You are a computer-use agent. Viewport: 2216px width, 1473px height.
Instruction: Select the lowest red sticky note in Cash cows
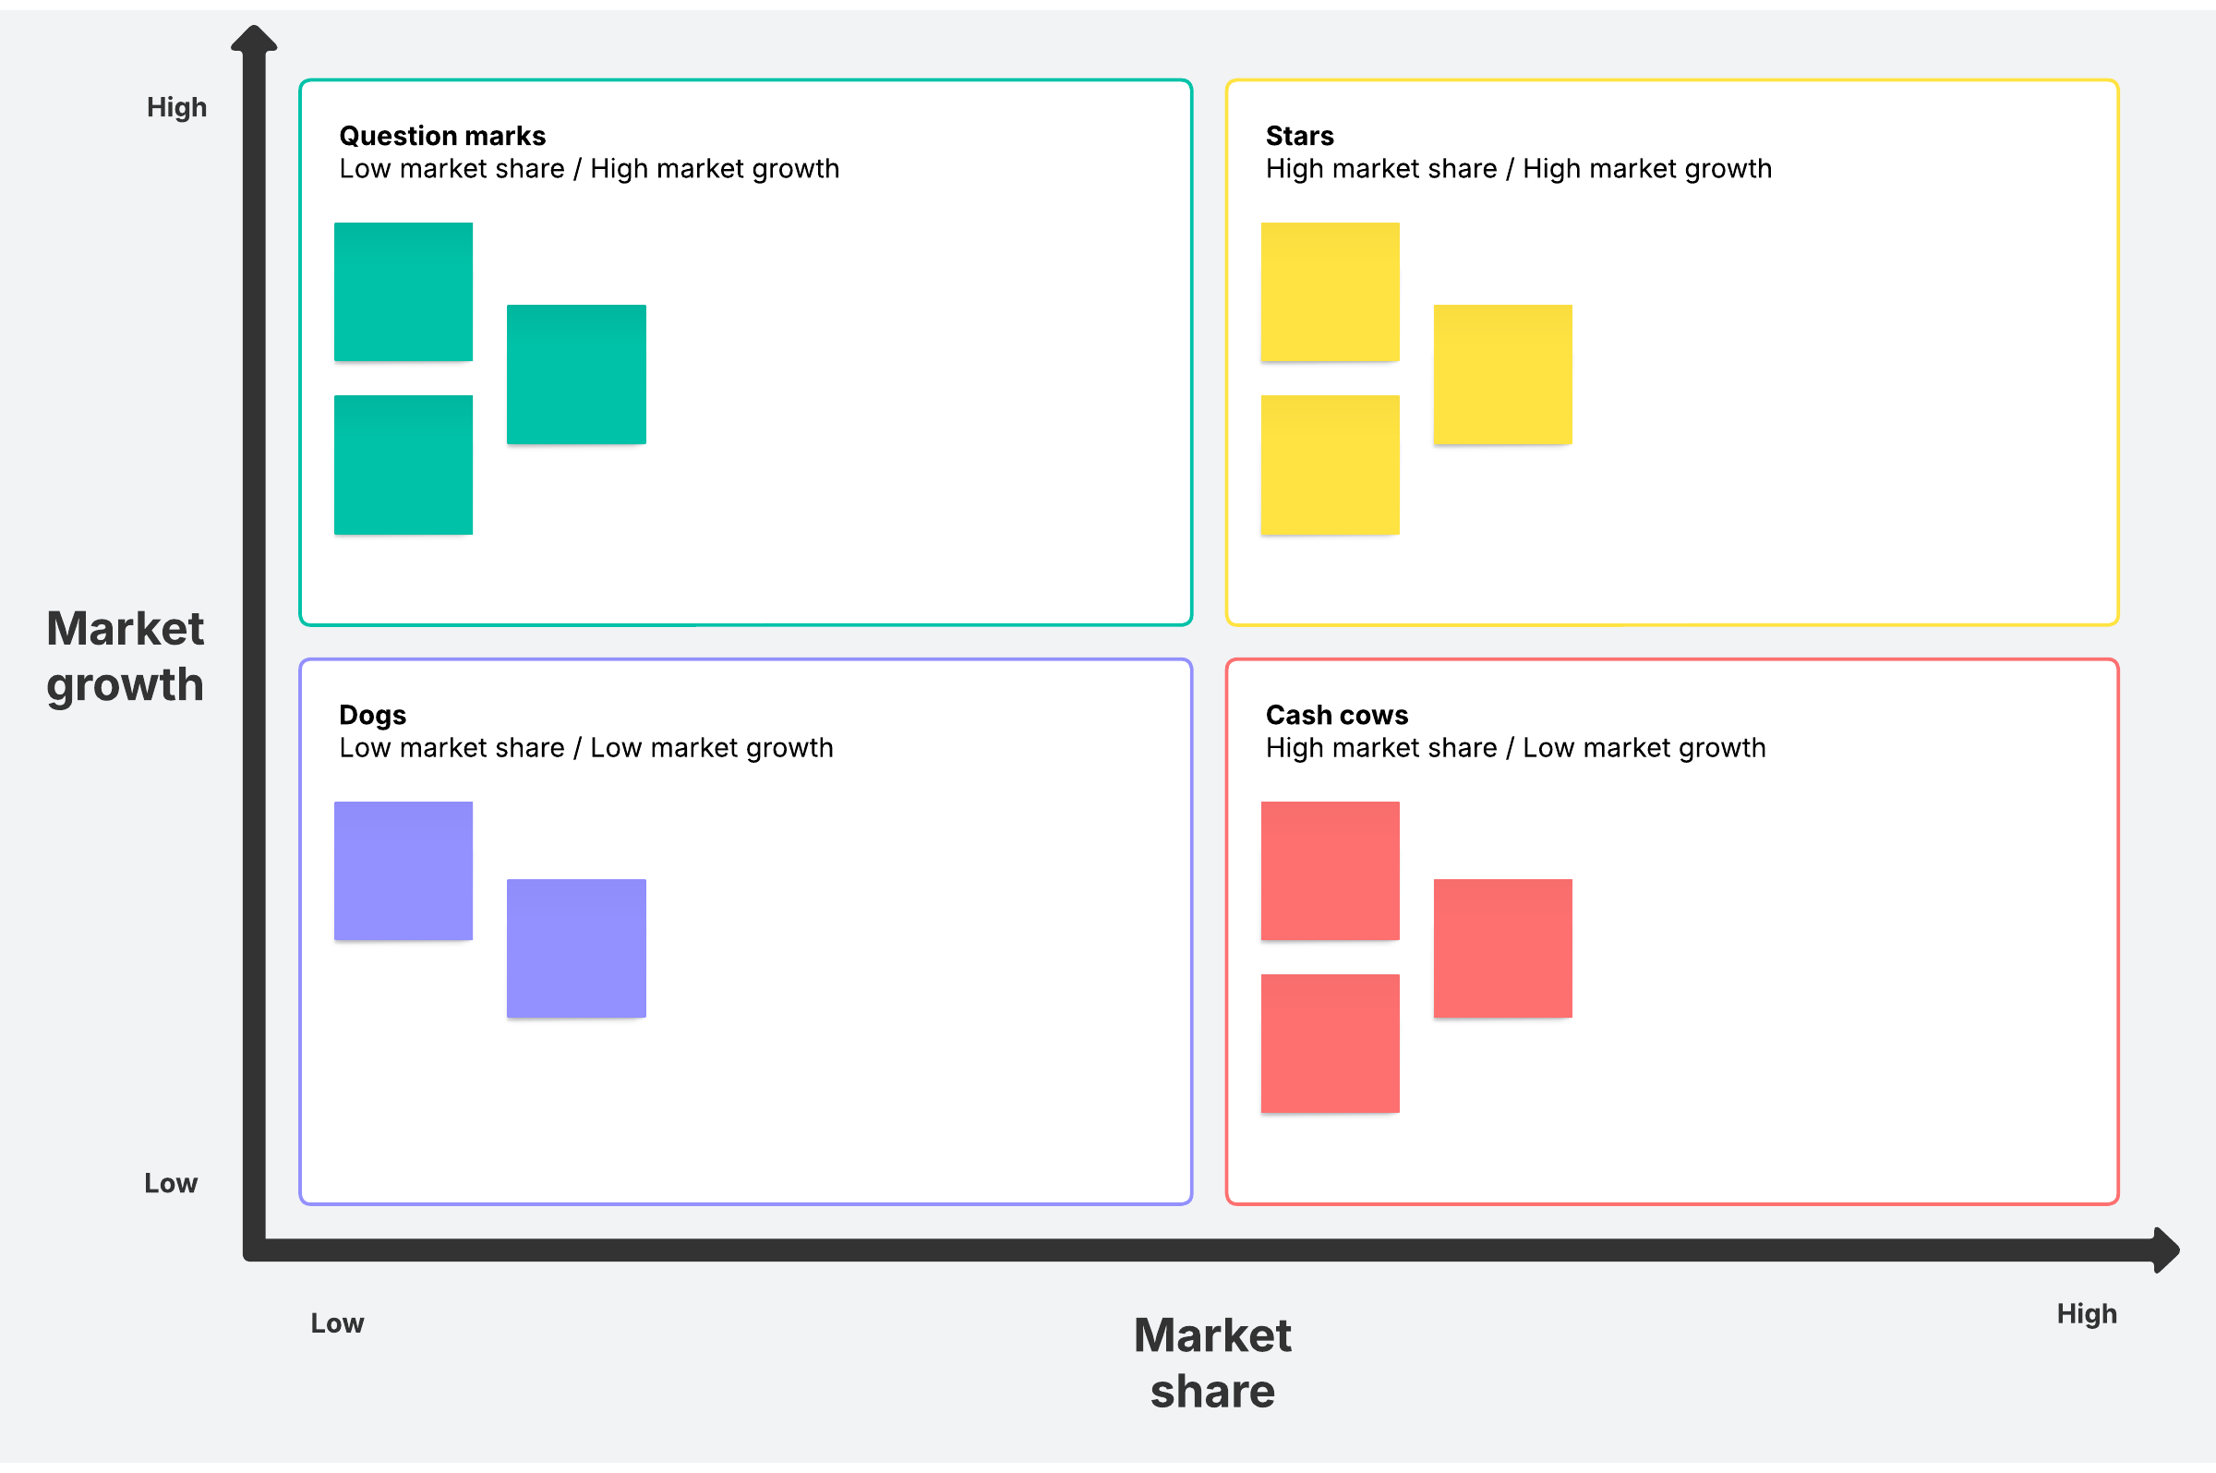(x=1330, y=1043)
